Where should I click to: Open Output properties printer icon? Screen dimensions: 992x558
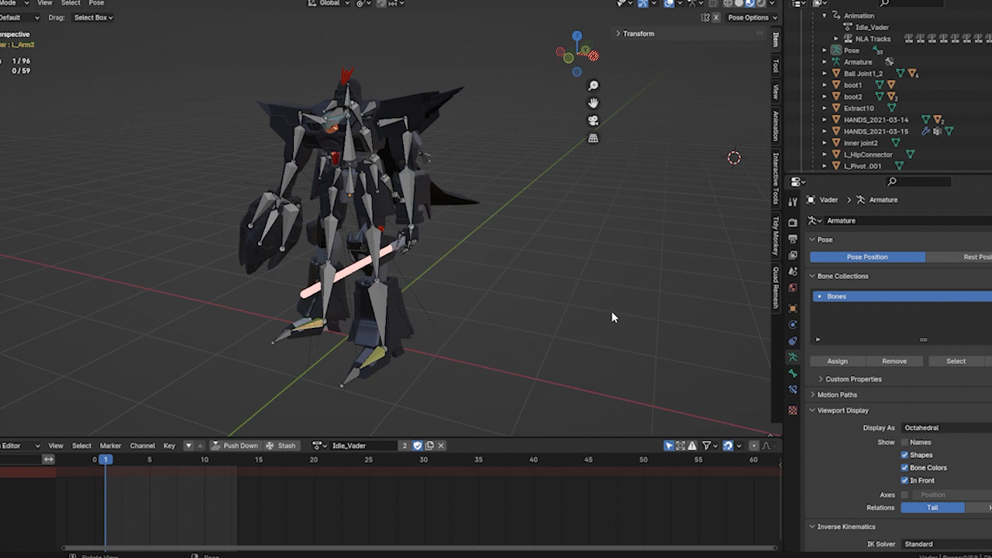coord(793,239)
